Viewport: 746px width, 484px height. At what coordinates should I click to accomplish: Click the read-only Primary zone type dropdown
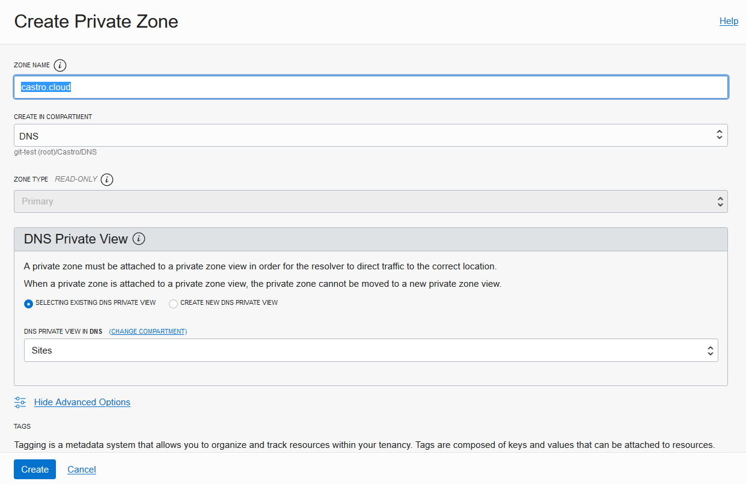(x=370, y=201)
